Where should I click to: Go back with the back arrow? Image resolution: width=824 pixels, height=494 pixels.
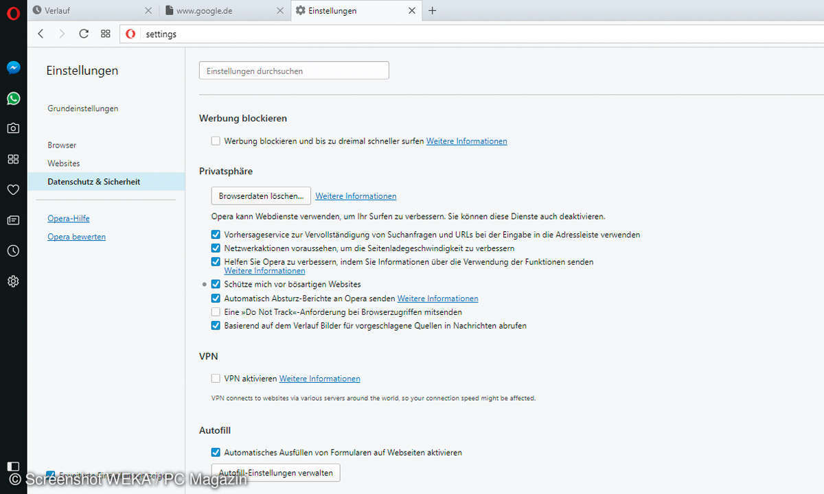pos(41,34)
